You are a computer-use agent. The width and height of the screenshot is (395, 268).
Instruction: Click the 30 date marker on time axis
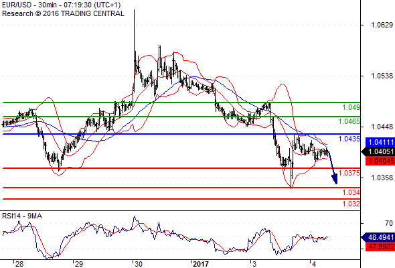[139, 264]
